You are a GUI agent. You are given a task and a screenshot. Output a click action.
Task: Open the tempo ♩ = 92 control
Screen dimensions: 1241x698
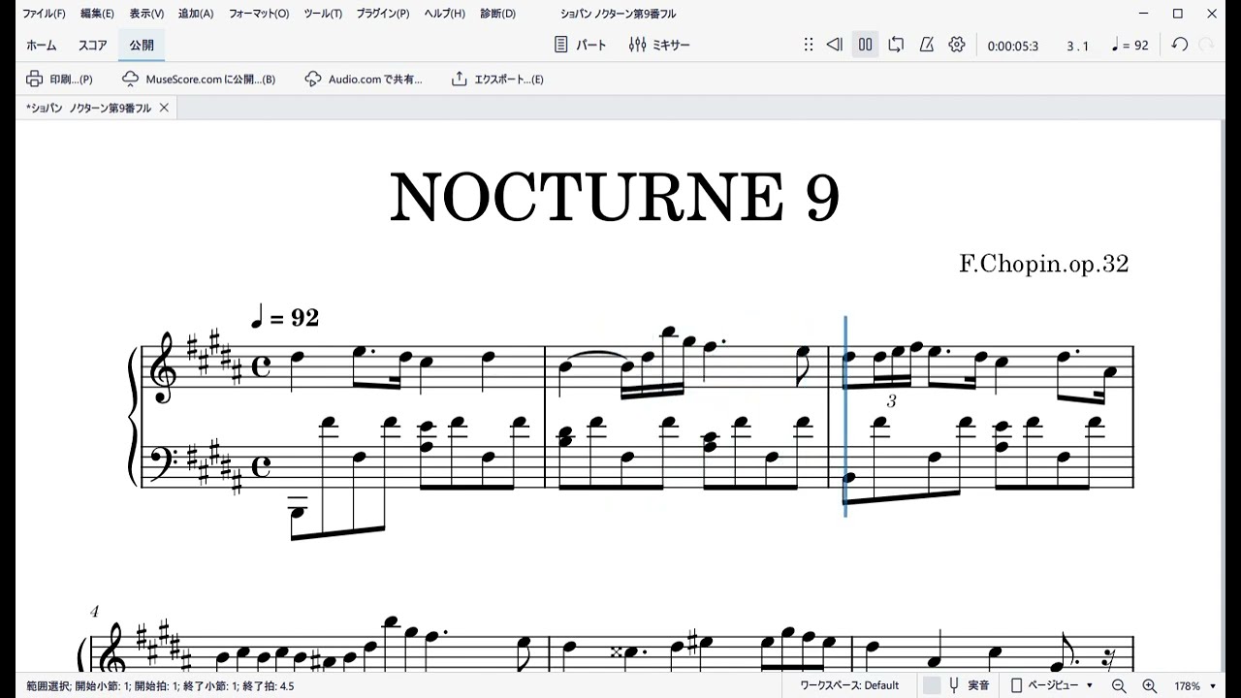tap(1130, 46)
